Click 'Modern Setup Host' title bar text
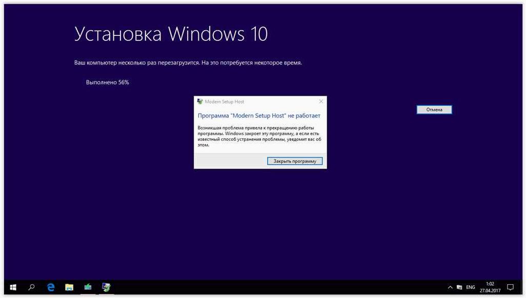Screen dimensions: 526x298 click(225, 101)
